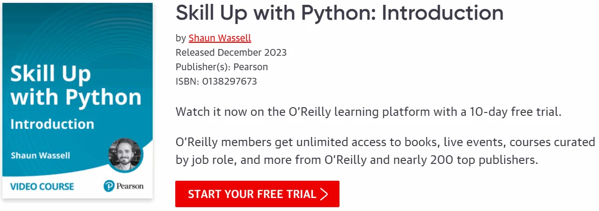Click the Introduction subtitle on the cover image
This screenshot has height=211, width=599.
[x=52, y=124]
